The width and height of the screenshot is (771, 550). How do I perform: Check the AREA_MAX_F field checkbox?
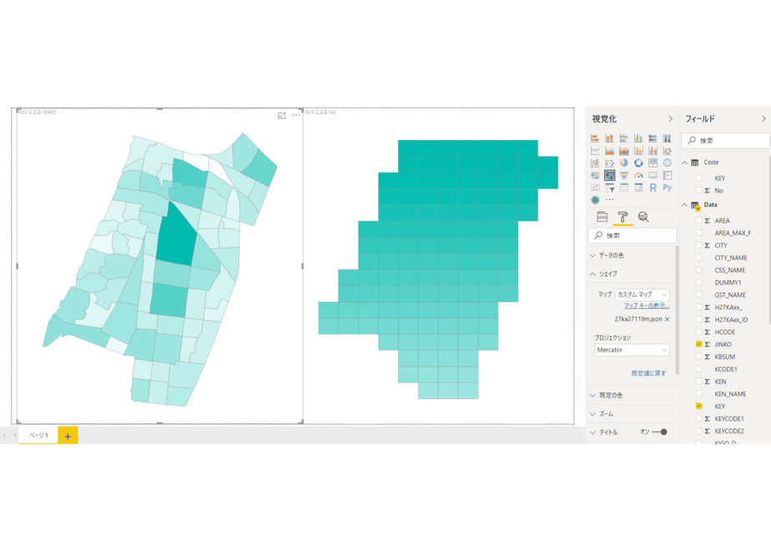click(698, 232)
